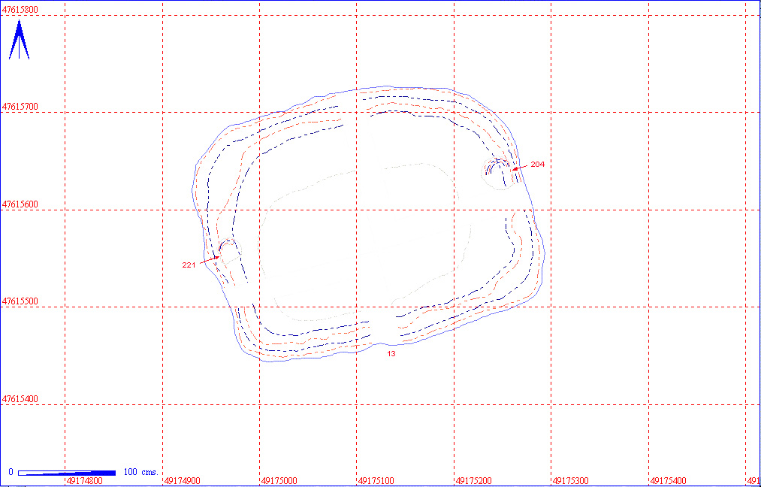761x487 pixels.
Task: Click northing label 47615700
Action: click(x=20, y=106)
